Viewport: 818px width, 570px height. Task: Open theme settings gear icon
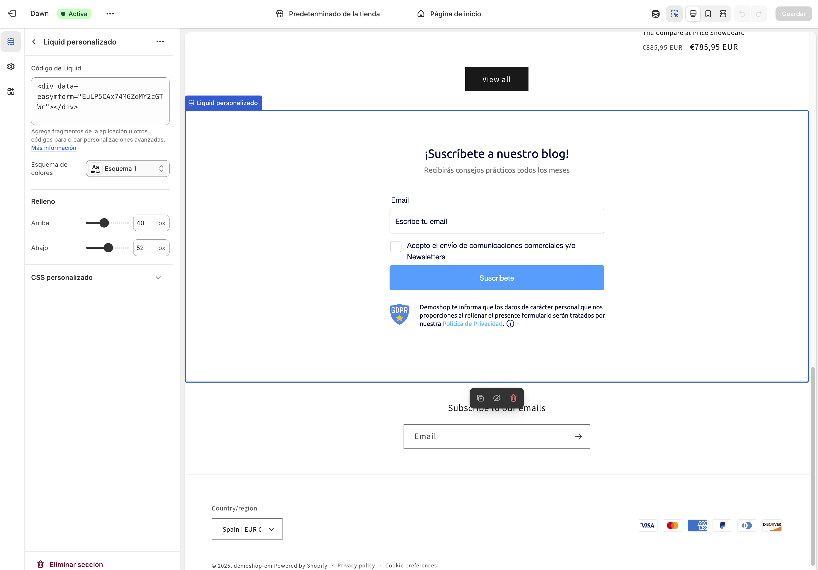click(x=11, y=67)
